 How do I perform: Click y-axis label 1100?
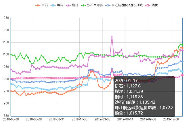coord(6,54)
